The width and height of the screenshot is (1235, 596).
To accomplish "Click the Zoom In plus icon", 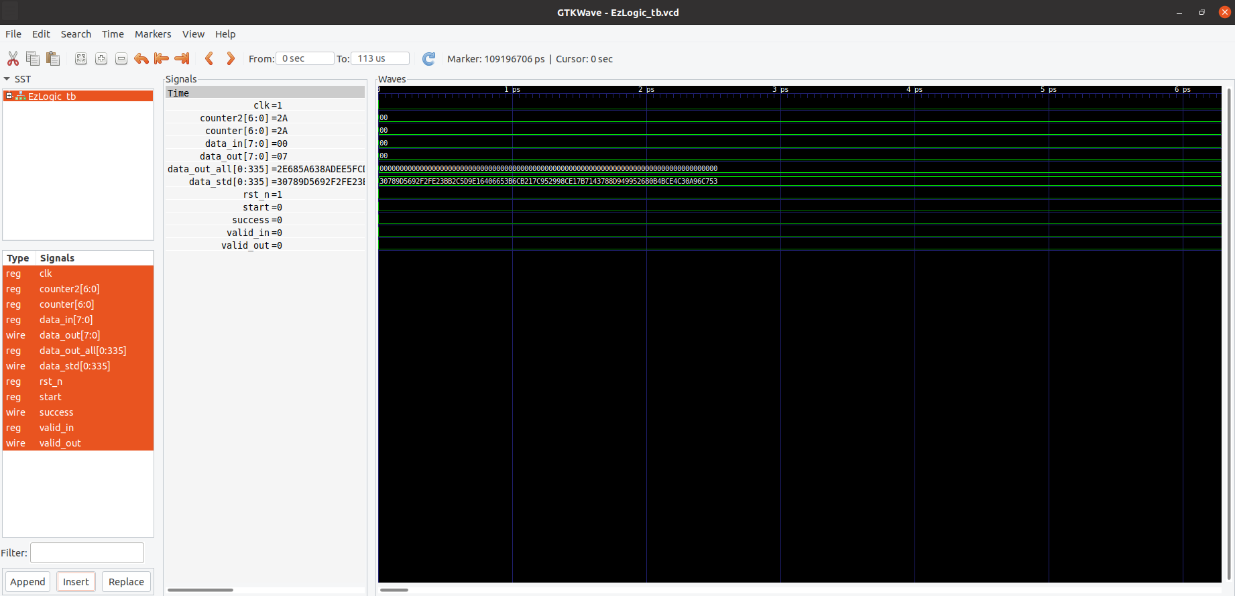I will (x=101, y=59).
